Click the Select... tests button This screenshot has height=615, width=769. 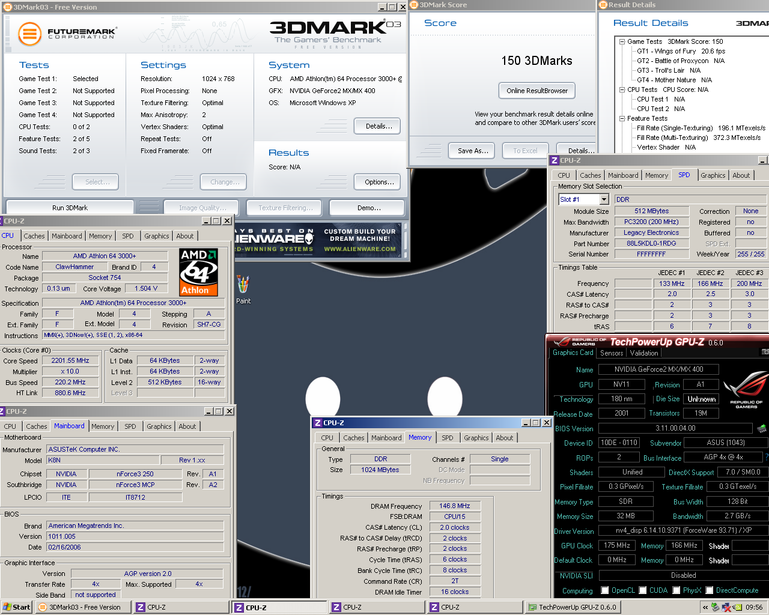(97, 182)
